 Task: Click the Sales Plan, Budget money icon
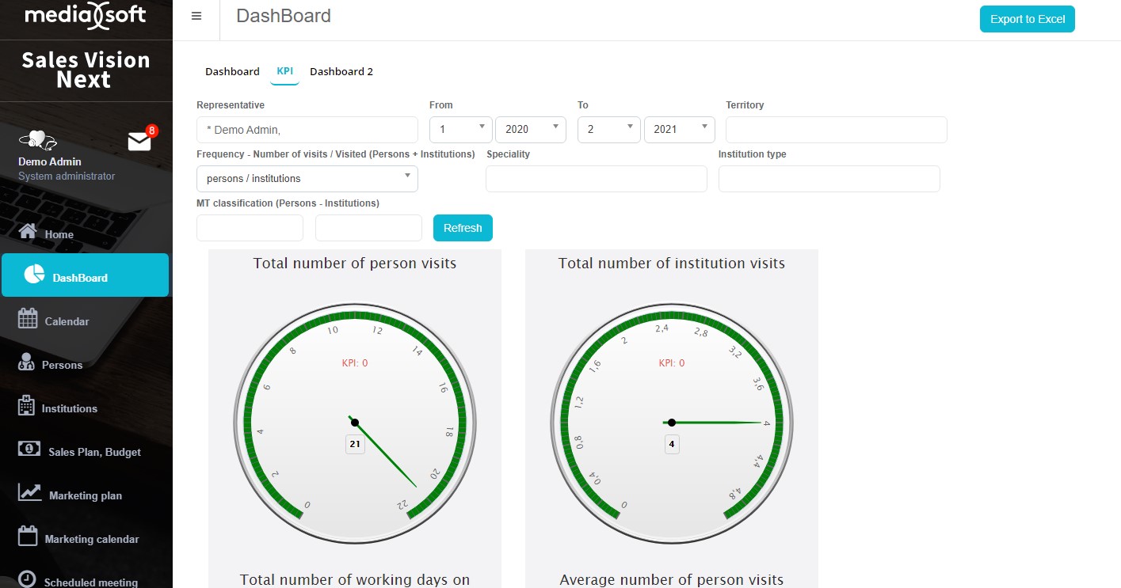tap(29, 449)
